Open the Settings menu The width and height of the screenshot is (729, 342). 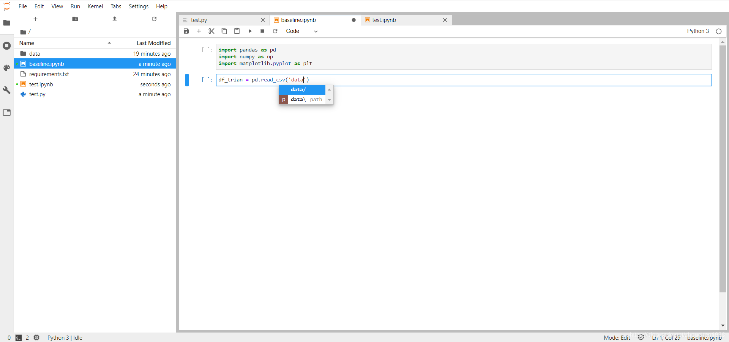point(139,6)
